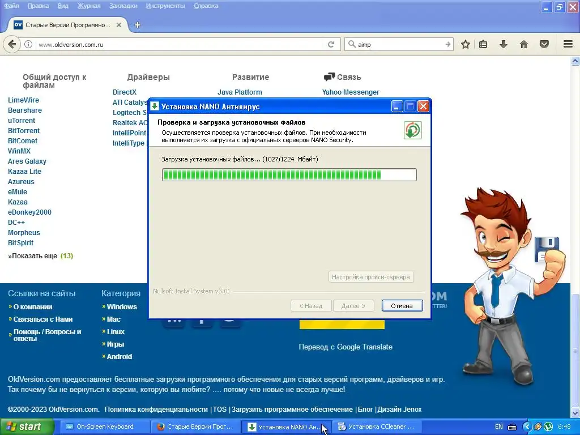This screenshot has width=580, height=435.
Task: Open the uTorrent link
Action: coord(22,121)
